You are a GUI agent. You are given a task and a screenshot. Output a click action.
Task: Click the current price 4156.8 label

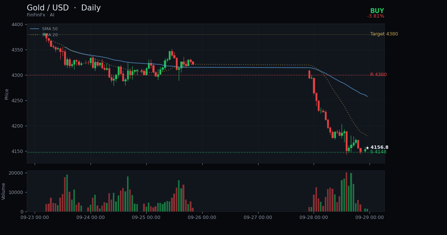(379, 147)
